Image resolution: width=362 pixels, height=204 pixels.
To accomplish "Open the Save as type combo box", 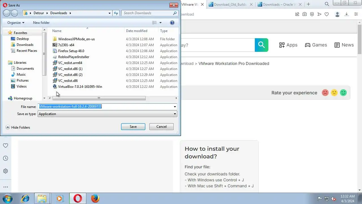I will [107, 114].
